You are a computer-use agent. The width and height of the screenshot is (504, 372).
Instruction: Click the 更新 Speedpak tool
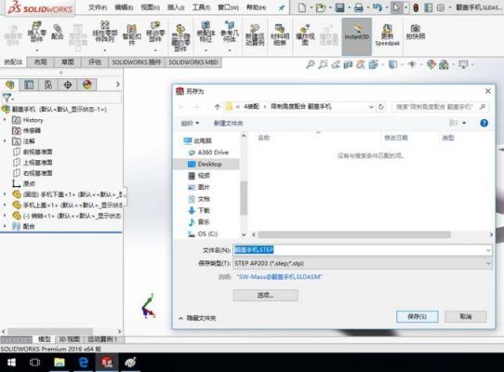click(388, 34)
